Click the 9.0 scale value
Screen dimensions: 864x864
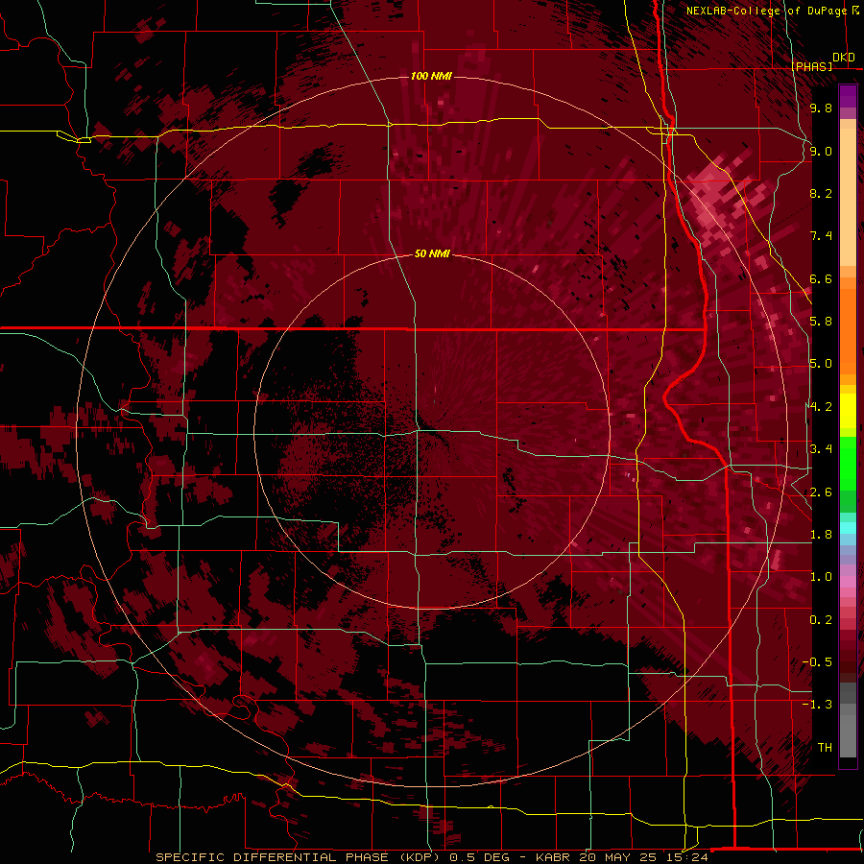tap(821, 151)
